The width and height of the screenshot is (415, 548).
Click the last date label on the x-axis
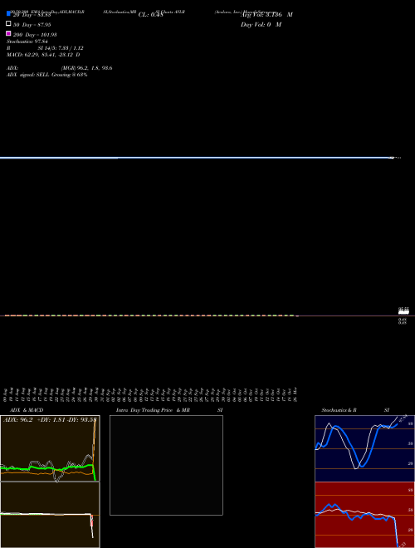pos(295,394)
